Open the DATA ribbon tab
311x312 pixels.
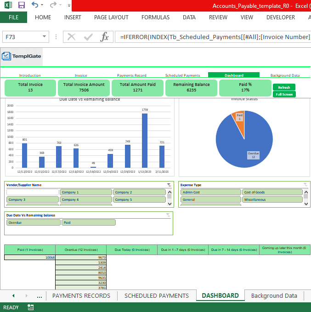click(189, 17)
